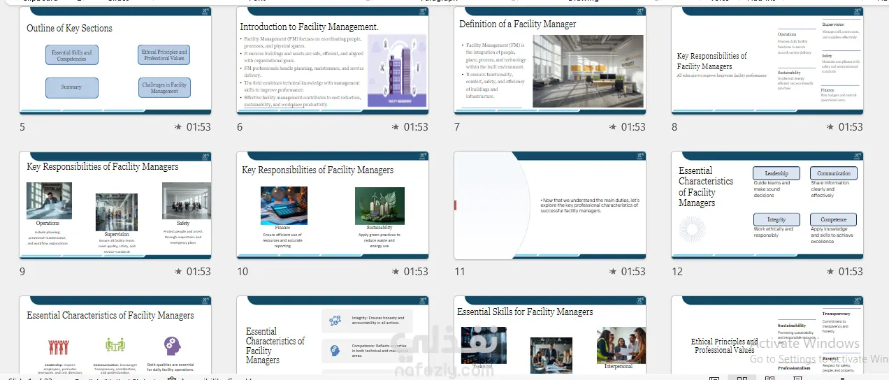Click slide number 11 label
The width and height of the screenshot is (889, 380).
(459, 271)
